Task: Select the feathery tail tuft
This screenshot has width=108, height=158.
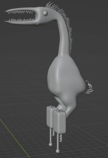Action: coord(89,87)
